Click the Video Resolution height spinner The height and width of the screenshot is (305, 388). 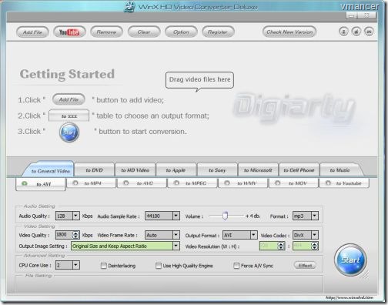[315, 246]
